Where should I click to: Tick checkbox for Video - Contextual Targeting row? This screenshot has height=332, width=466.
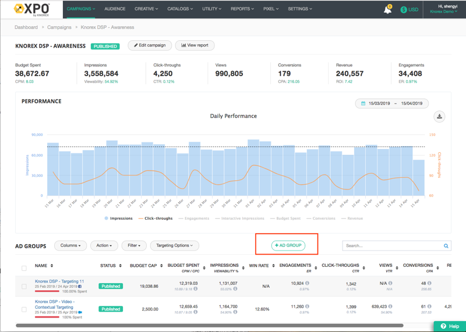pyautogui.click(x=24, y=309)
